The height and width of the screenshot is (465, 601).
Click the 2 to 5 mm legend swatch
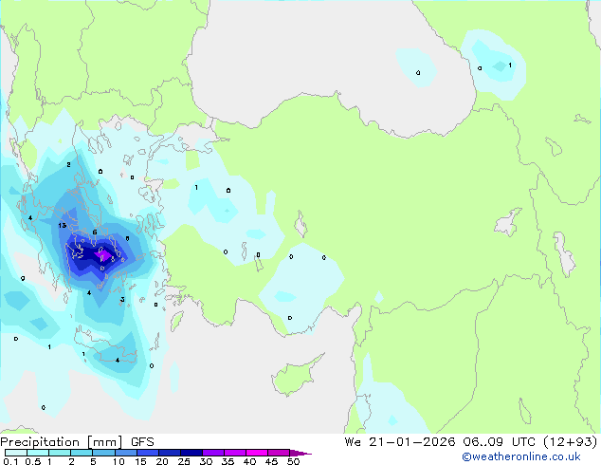click(82, 453)
